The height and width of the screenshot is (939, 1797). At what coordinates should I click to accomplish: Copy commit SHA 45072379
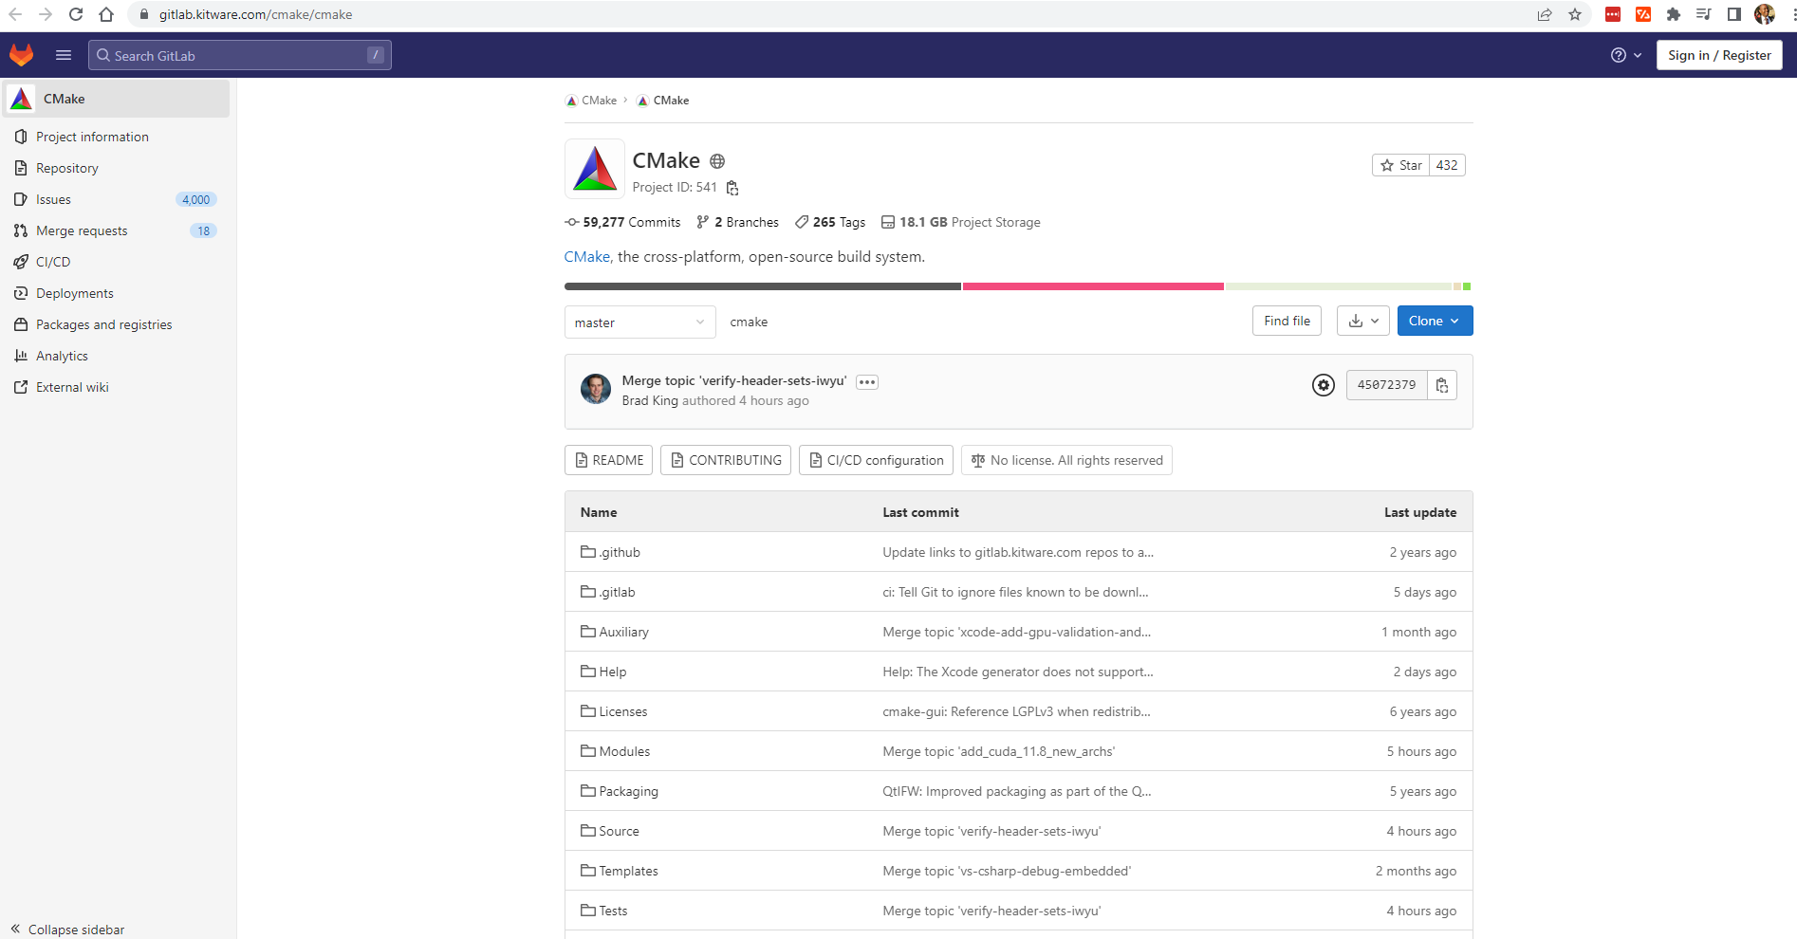click(x=1442, y=385)
